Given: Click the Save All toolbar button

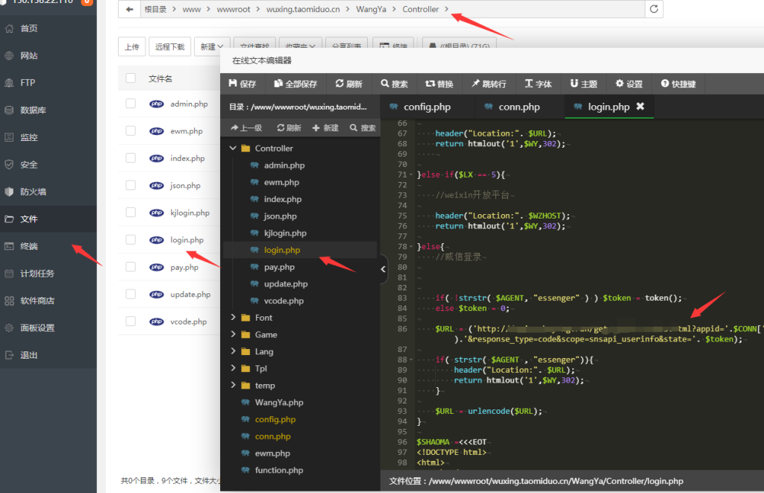Looking at the screenshot, I should [295, 84].
